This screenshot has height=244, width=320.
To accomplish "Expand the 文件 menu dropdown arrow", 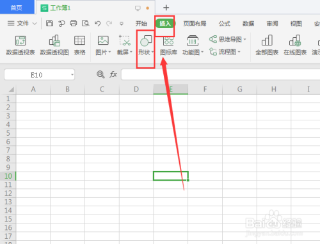I will coord(35,23).
